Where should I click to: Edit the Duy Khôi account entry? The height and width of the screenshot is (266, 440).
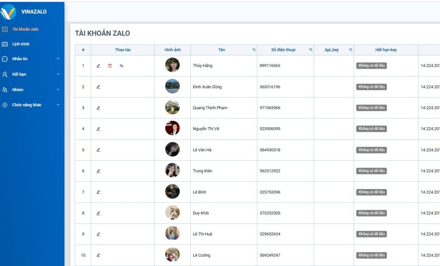98,213
